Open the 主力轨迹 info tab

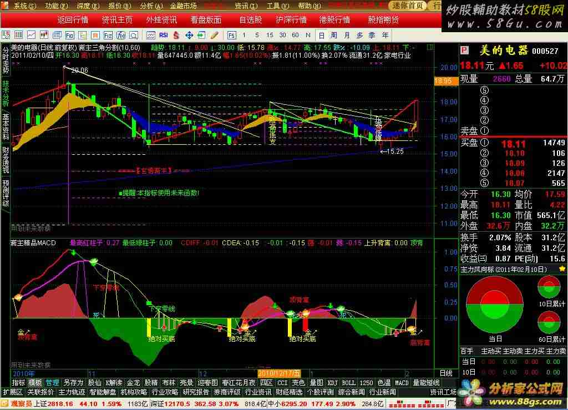(x=72, y=392)
